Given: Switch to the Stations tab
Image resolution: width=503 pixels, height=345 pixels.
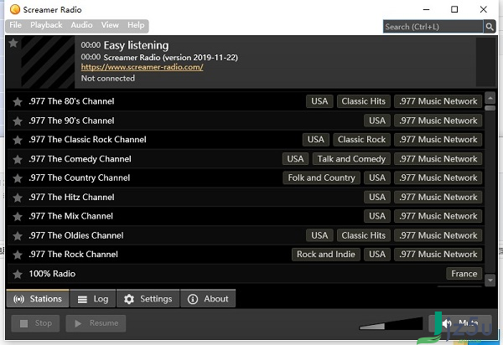Looking at the screenshot, I should pyautogui.click(x=38, y=299).
